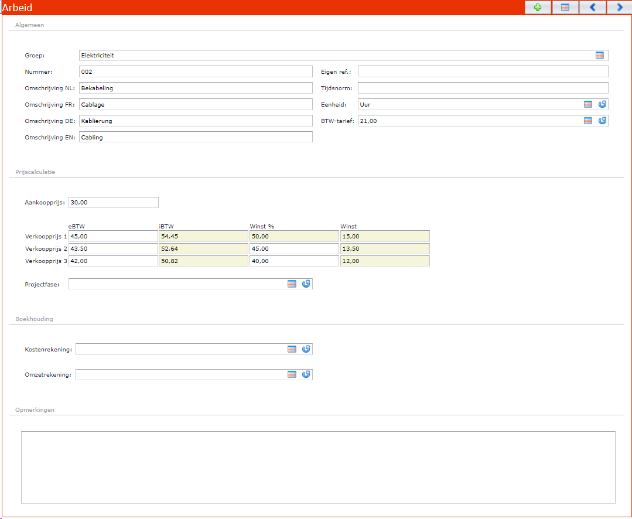The width and height of the screenshot is (632, 519).
Task: Open the list view icon in header
Action: 565,8
